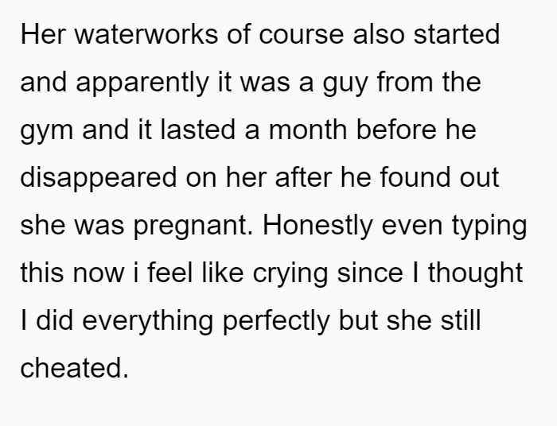The height and width of the screenshot is (426, 557).
Task: Click the word "Her" at paragraph start
Action: [x=43, y=34]
